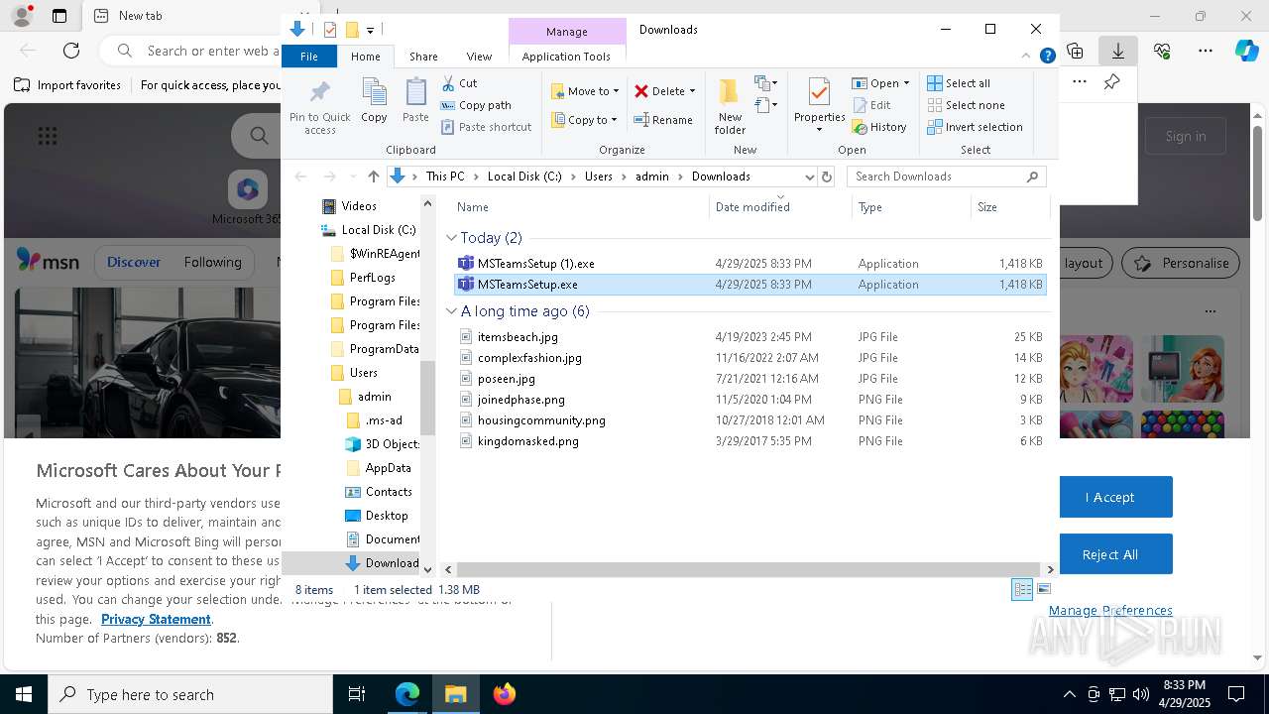Select itemsbeach.jpg file
The image size is (1269, 714).
tap(518, 337)
